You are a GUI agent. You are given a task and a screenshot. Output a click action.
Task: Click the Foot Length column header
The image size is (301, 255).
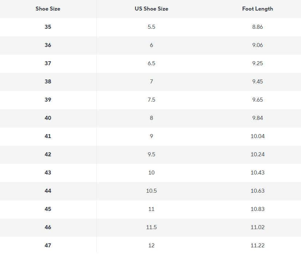pyautogui.click(x=258, y=9)
